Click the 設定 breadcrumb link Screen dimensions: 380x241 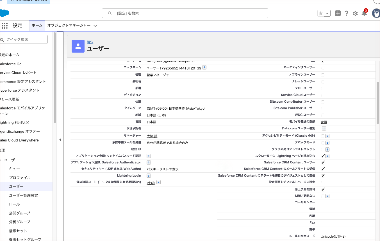[x=90, y=42]
